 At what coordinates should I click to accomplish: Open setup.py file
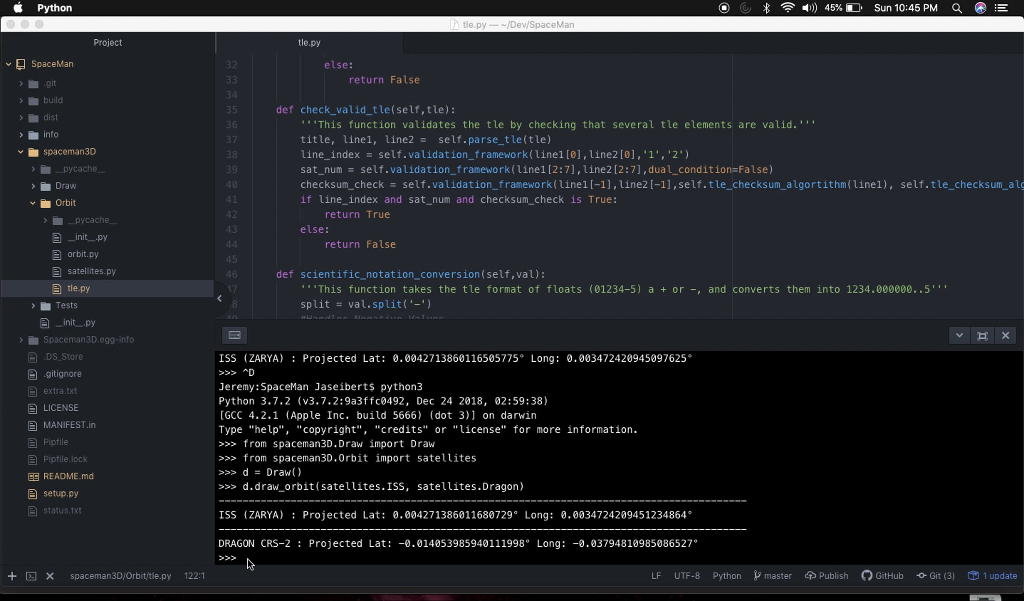click(61, 493)
